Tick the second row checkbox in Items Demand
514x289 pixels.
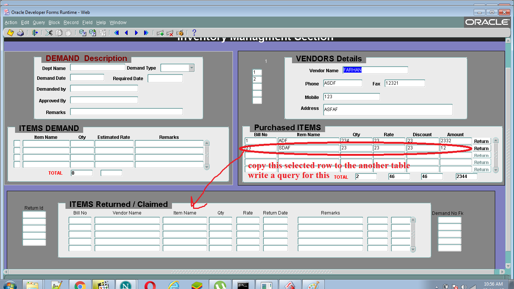[17, 151]
